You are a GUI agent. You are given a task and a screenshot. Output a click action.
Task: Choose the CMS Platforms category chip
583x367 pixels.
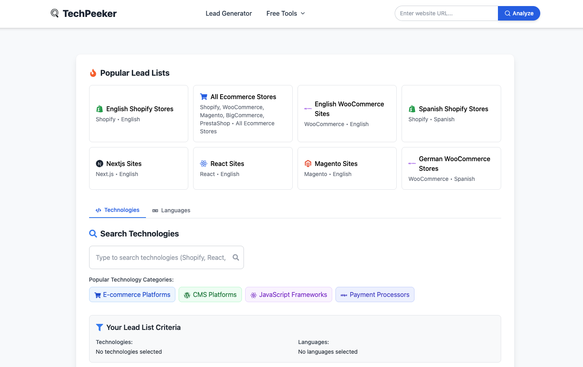[x=210, y=294]
